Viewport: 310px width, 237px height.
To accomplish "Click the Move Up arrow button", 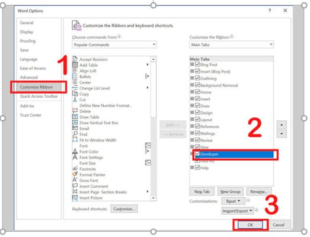I will point(282,125).
